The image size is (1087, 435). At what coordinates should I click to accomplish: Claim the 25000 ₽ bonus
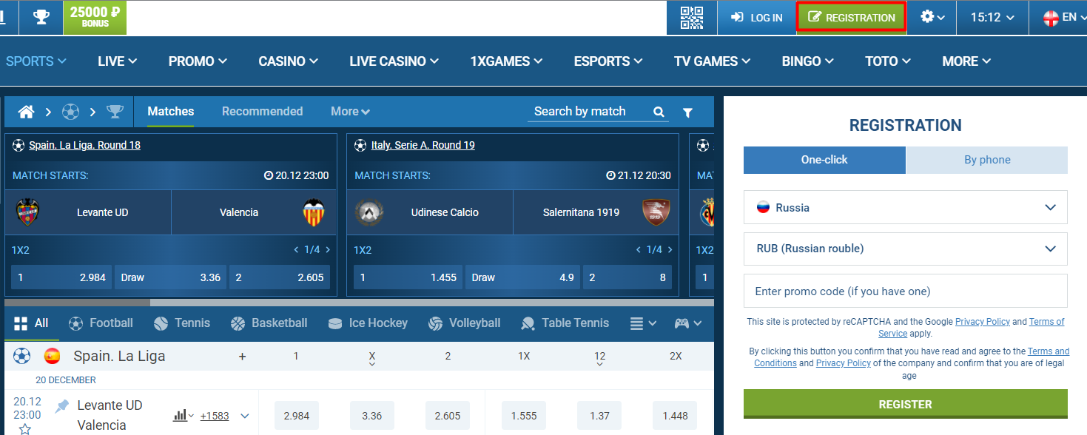tap(95, 17)
